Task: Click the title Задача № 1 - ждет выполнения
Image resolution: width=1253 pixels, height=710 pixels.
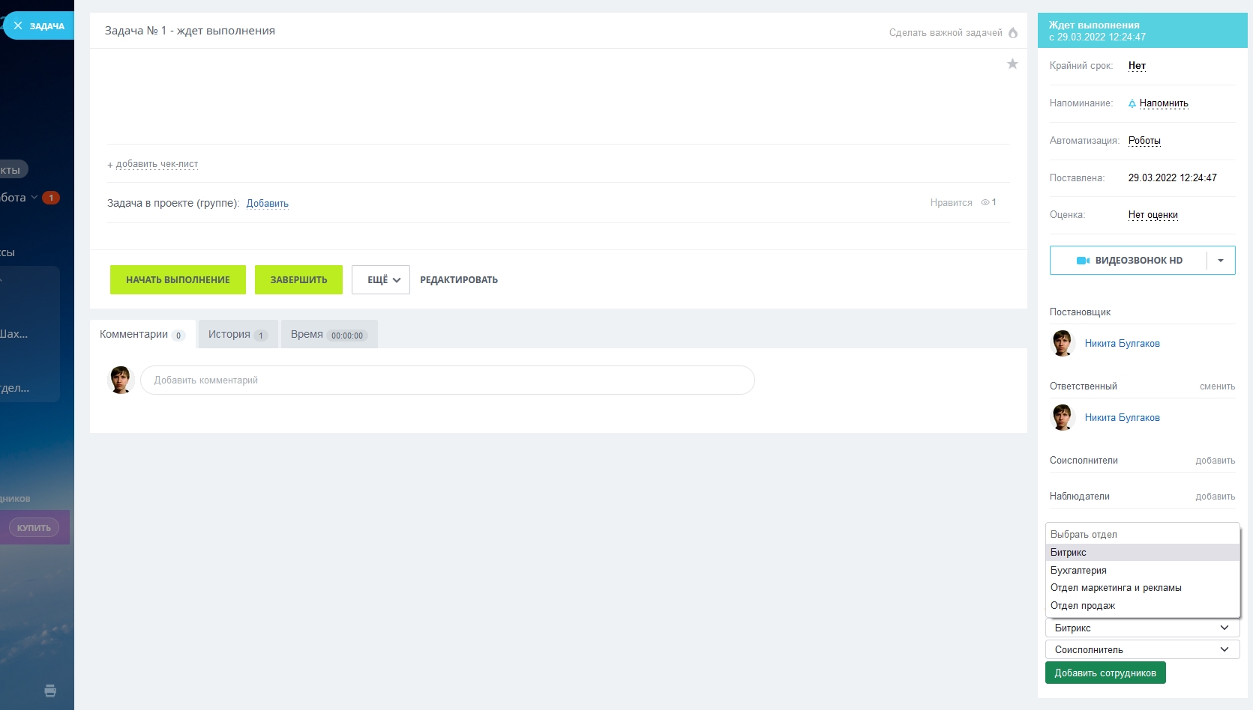Action: [x=190, y=31]
